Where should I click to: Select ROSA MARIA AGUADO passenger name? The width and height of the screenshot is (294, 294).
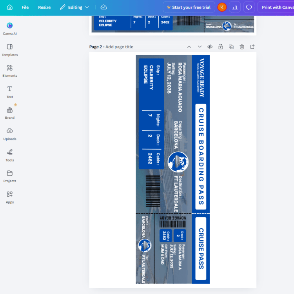tap(180, 87)
